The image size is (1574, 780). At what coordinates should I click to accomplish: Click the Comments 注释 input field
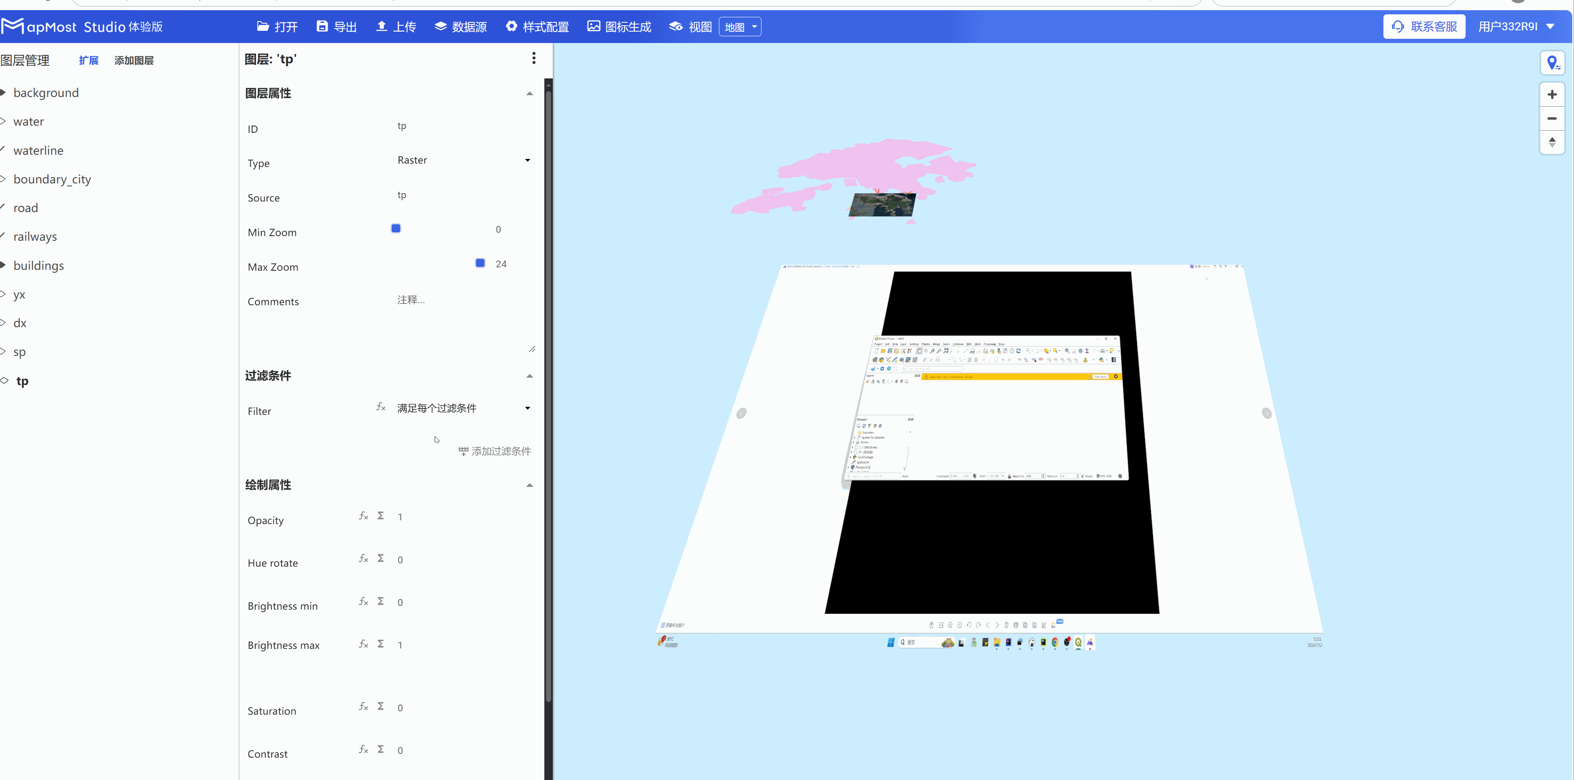coord(428,300)
